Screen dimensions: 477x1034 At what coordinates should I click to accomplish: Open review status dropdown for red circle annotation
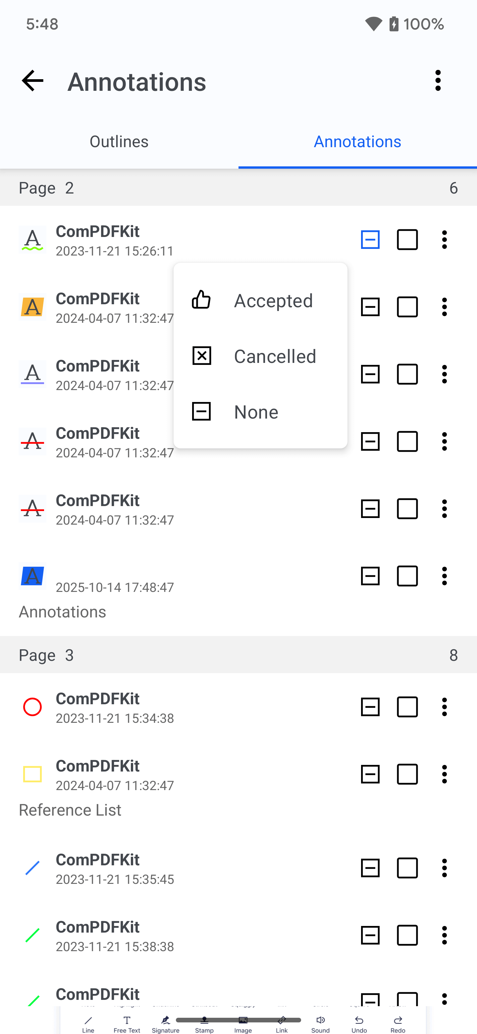tap(370, 707)
